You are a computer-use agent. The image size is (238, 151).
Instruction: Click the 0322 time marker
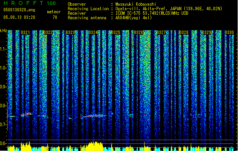tap(48, 32)
